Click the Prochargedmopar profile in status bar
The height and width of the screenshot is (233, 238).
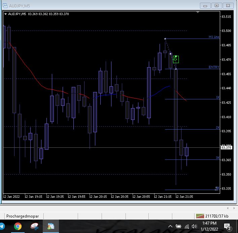tap(23, 216)
